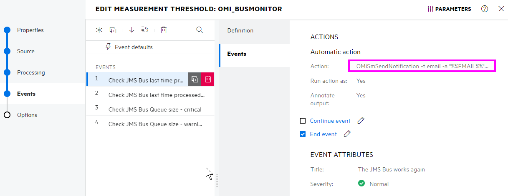Edit Continue event with pencil icon
This screenshot has width=508, height=196.
click(x=361, y=121)
